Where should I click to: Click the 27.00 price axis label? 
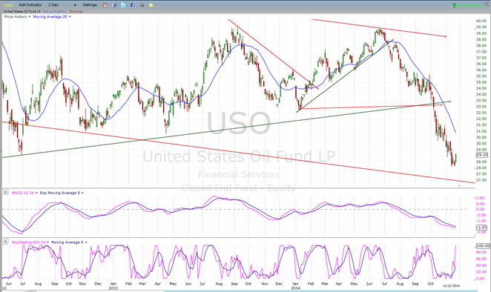coord(481,180)
